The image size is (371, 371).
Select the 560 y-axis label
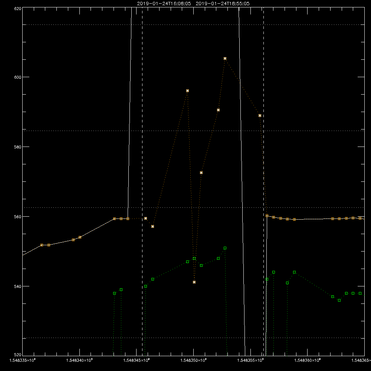[x=19, y=217]
